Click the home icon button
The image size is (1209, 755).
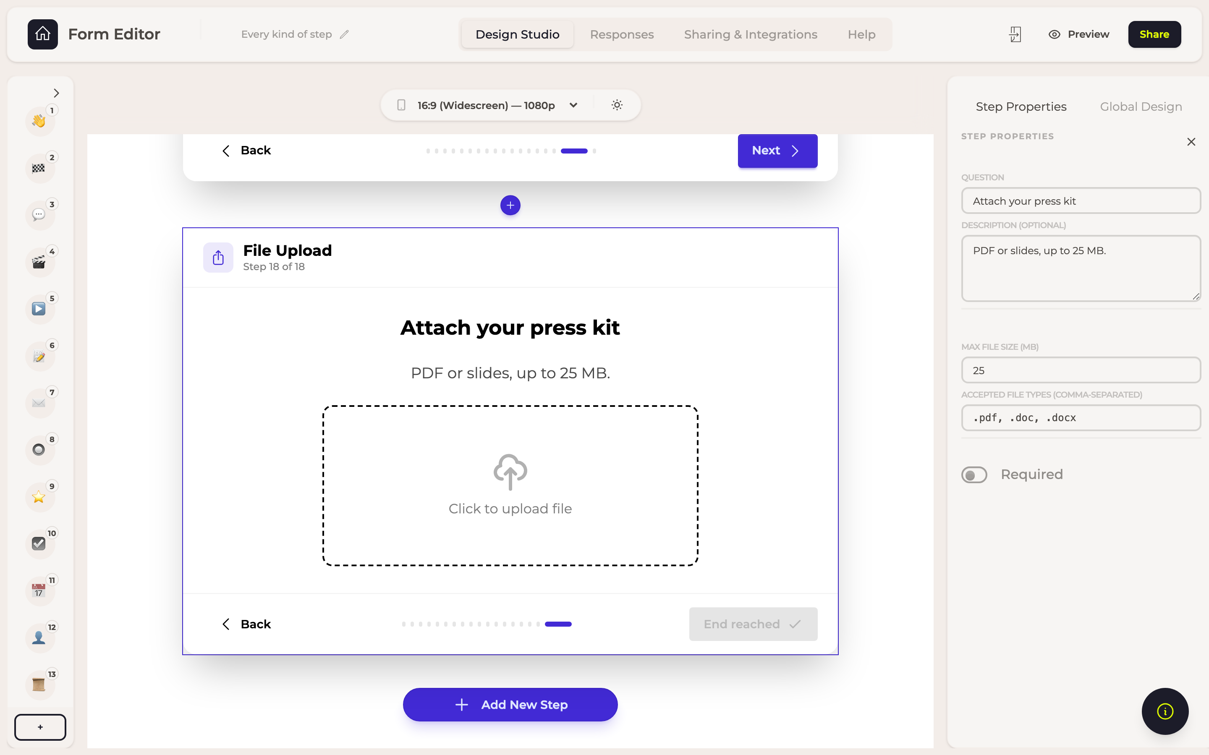click(x=42, y=34)
